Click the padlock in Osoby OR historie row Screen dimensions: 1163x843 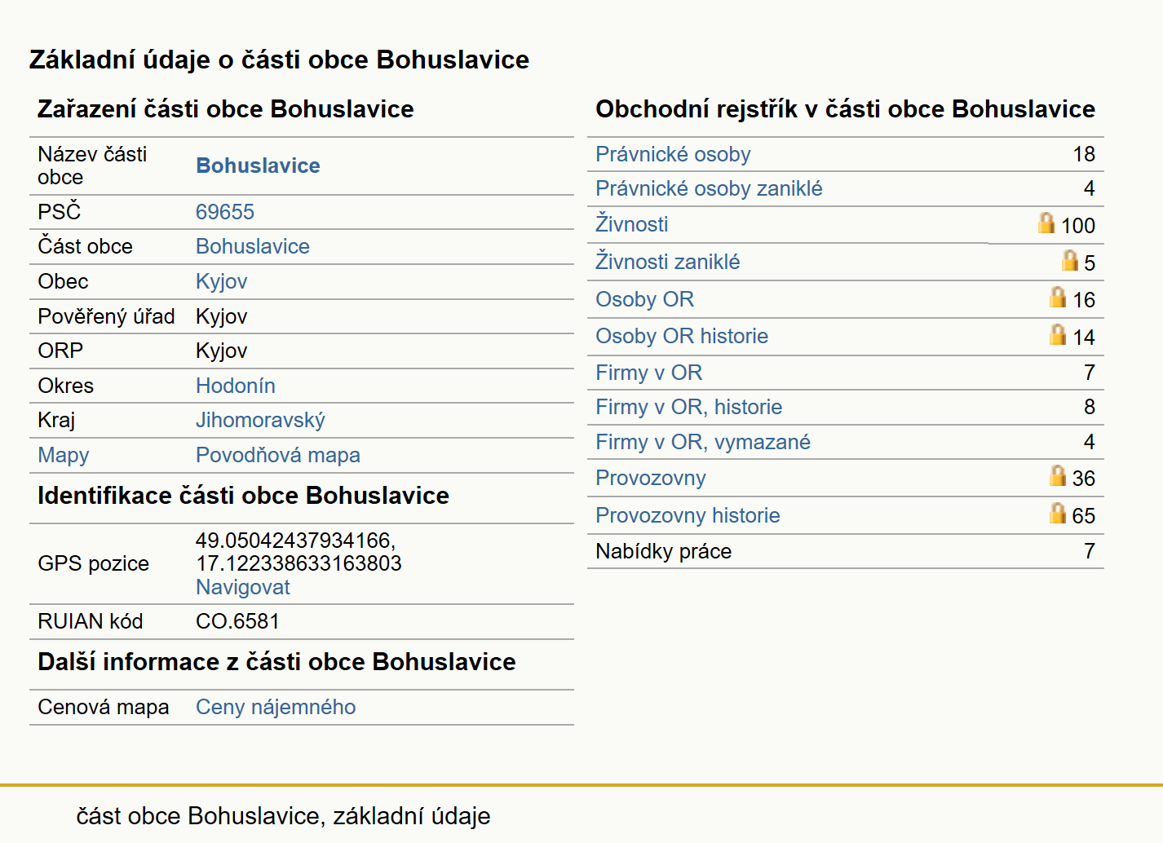coord(1058,334)
